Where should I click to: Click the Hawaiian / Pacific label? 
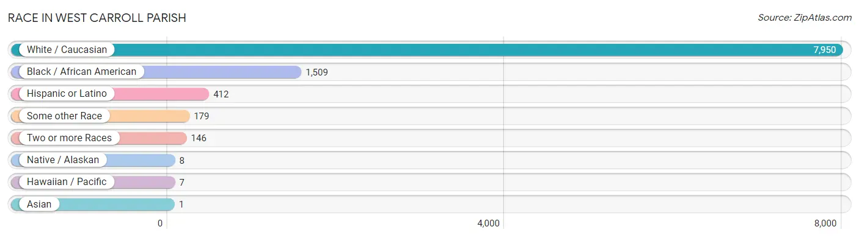[67, 182]
